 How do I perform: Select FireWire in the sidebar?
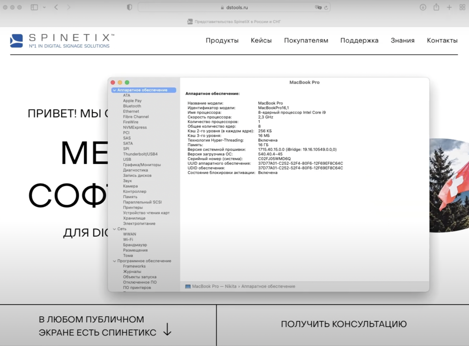pos(131,122)
